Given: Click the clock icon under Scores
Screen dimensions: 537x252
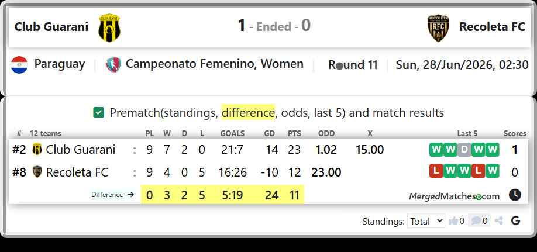Looking at the screenshot, I should pyautogui.click(x=515, y=195).
